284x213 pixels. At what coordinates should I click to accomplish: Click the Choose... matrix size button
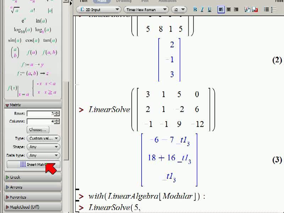point(38,130)
